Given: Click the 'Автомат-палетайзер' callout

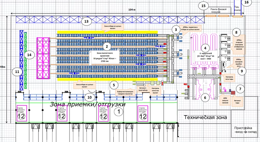Looking at the screenshot, I should 143,89.
